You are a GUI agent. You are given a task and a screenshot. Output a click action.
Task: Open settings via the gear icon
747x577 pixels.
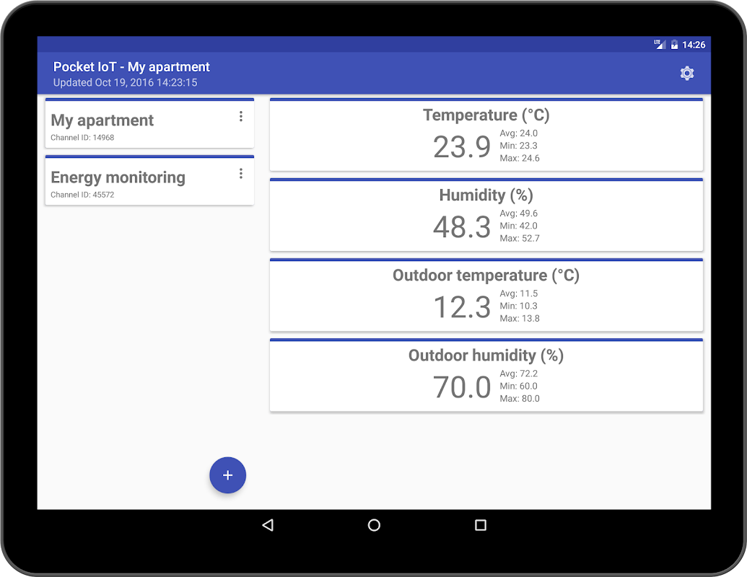tap(686, 74)
